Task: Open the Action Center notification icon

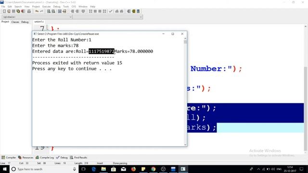Action: point(302,169)
